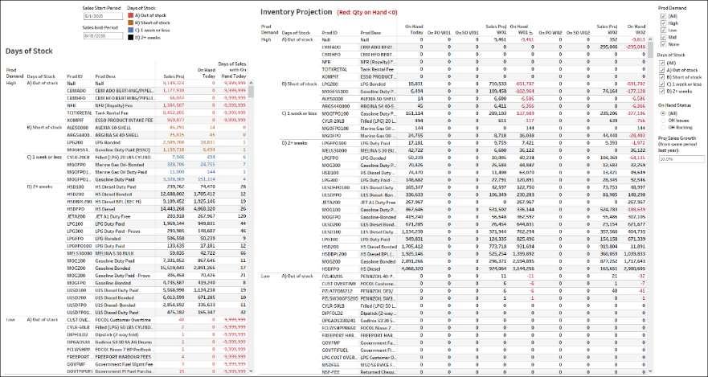708x377 pixels.
Task: Click the 2,594,895 value for MOG200
Action: [524, 261]
